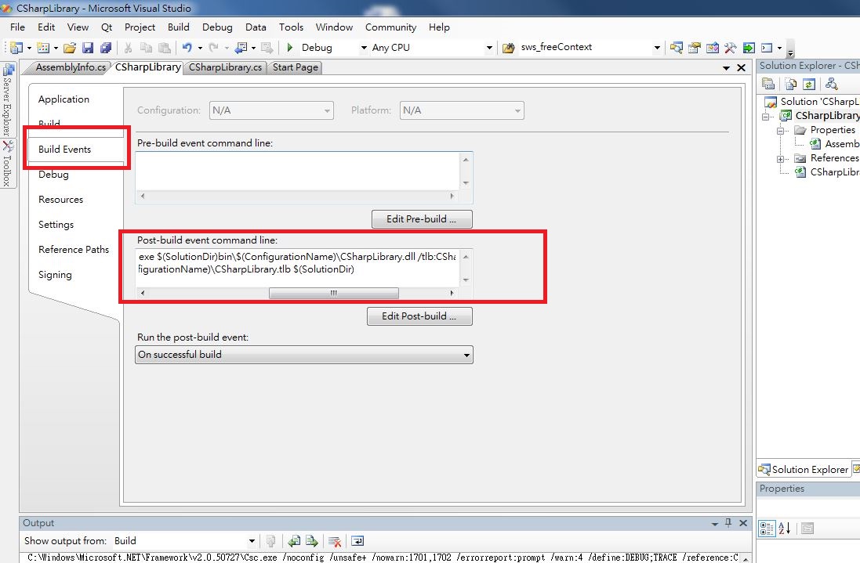860x563 pixels.
Task: Open the Server Explorer side tab
Action: pos(8,101)
